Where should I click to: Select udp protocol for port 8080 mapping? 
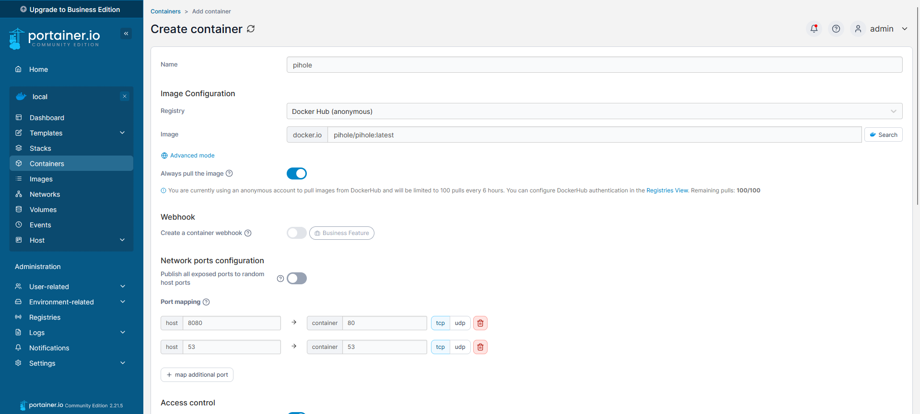460,323
